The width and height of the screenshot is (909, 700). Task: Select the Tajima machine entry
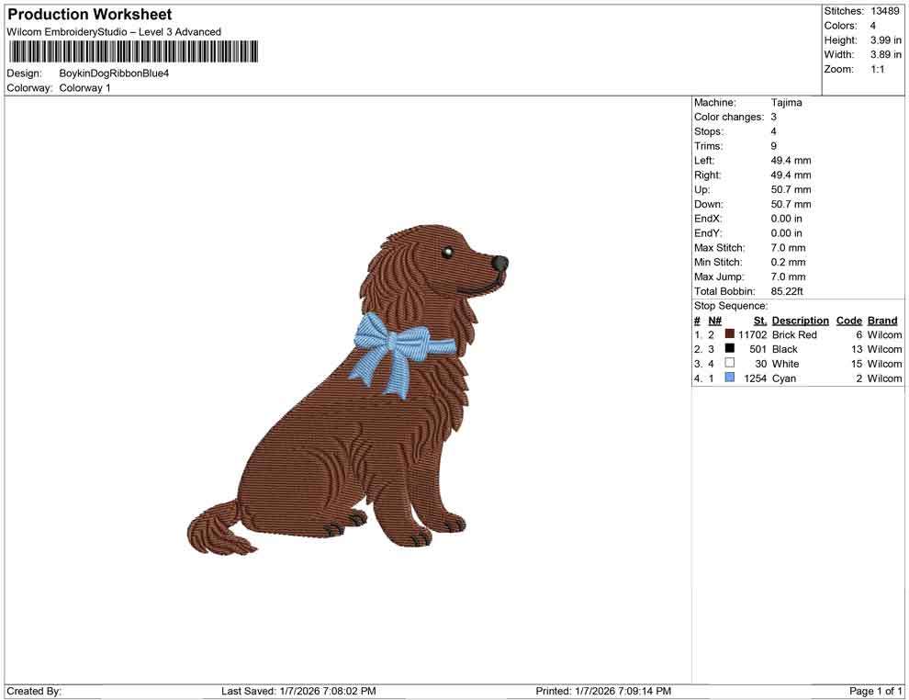click(787, 102)
